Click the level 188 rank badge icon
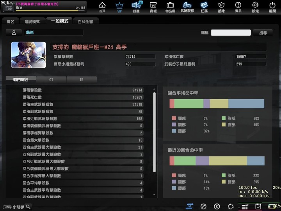Viewport: 281px width, 211px height. coord(9,8)
